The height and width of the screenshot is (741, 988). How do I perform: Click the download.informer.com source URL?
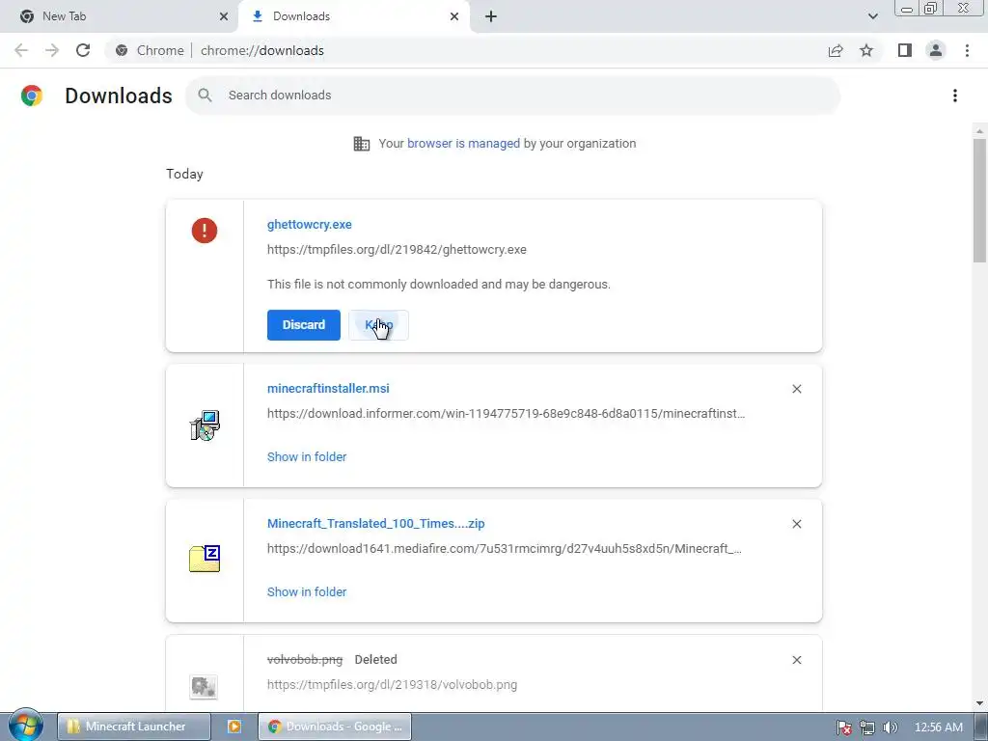(506, 413)
